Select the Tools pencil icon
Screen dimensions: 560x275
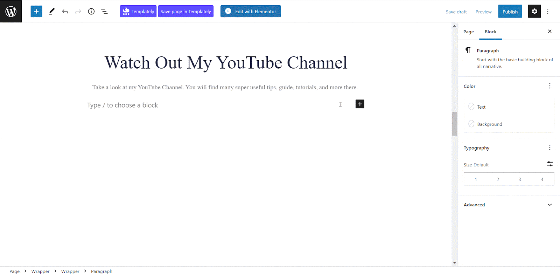coord(52,11)
